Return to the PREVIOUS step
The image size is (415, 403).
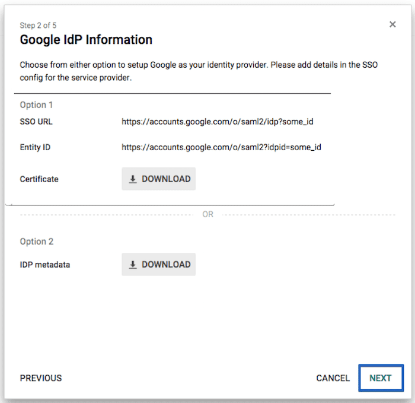click(x=41, y=378)
